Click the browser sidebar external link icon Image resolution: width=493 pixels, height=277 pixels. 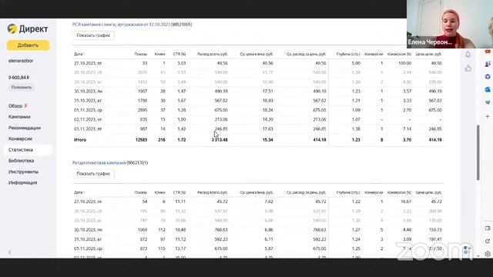488,241
